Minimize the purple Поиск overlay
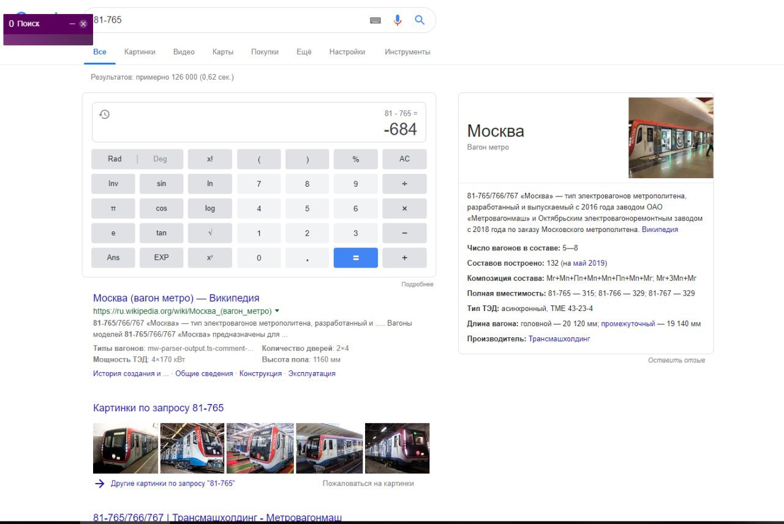784x524 pixels. (x=72, y=24)
